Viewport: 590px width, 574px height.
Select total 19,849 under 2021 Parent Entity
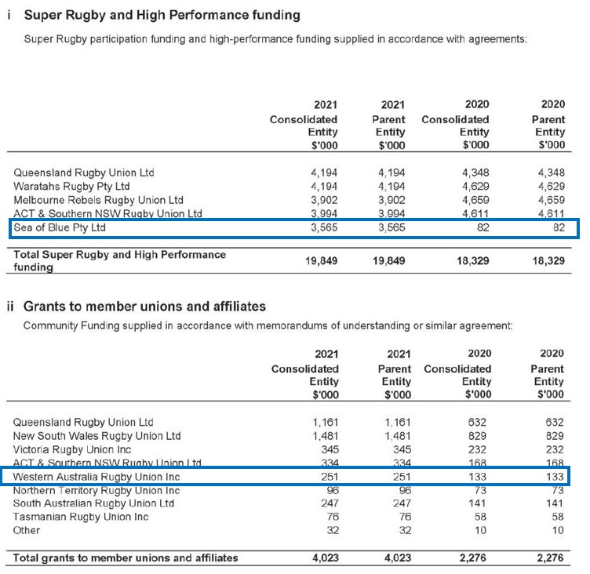pos(388,260)
